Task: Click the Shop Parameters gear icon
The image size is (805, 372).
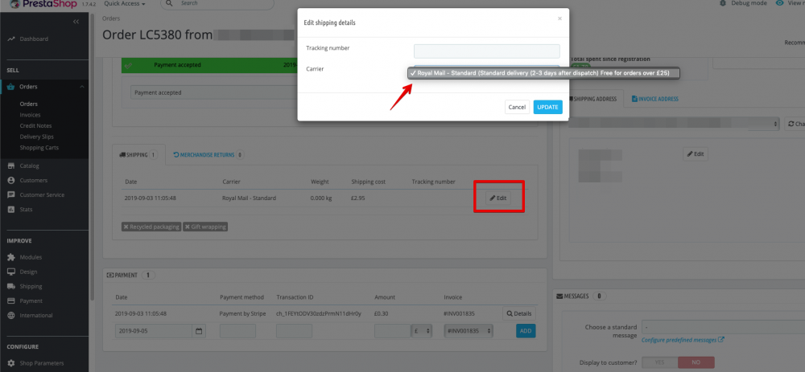Action: click(x=10, y=363)
